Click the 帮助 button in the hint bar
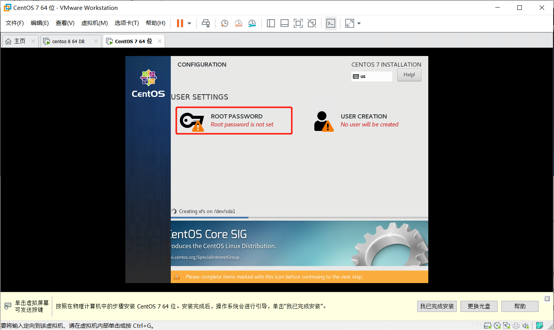This screenshot has width=554, height=330. (520, 307)
